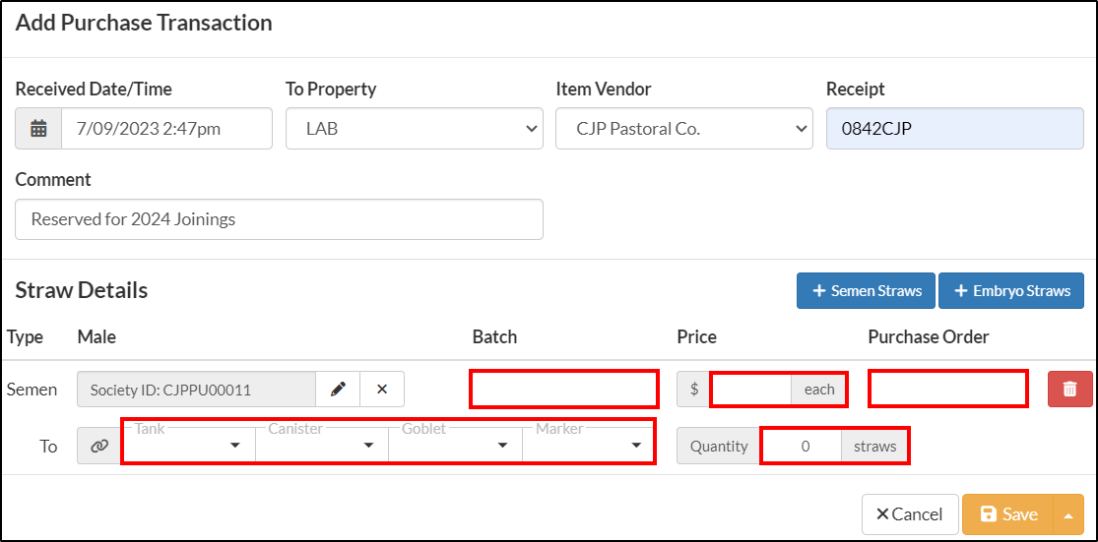
Task: Open the calendar date picker icon
Action: coord(38,129)
